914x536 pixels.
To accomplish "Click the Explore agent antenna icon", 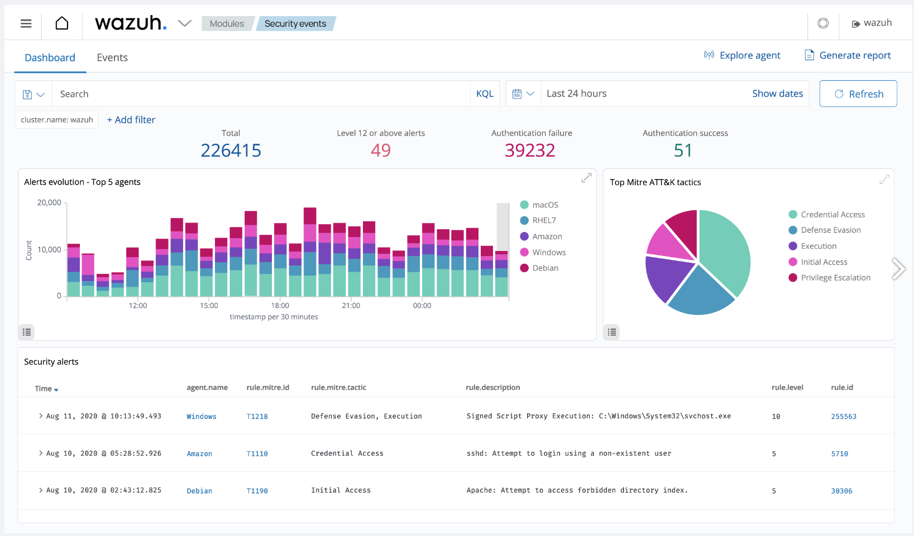I will 709,55.
